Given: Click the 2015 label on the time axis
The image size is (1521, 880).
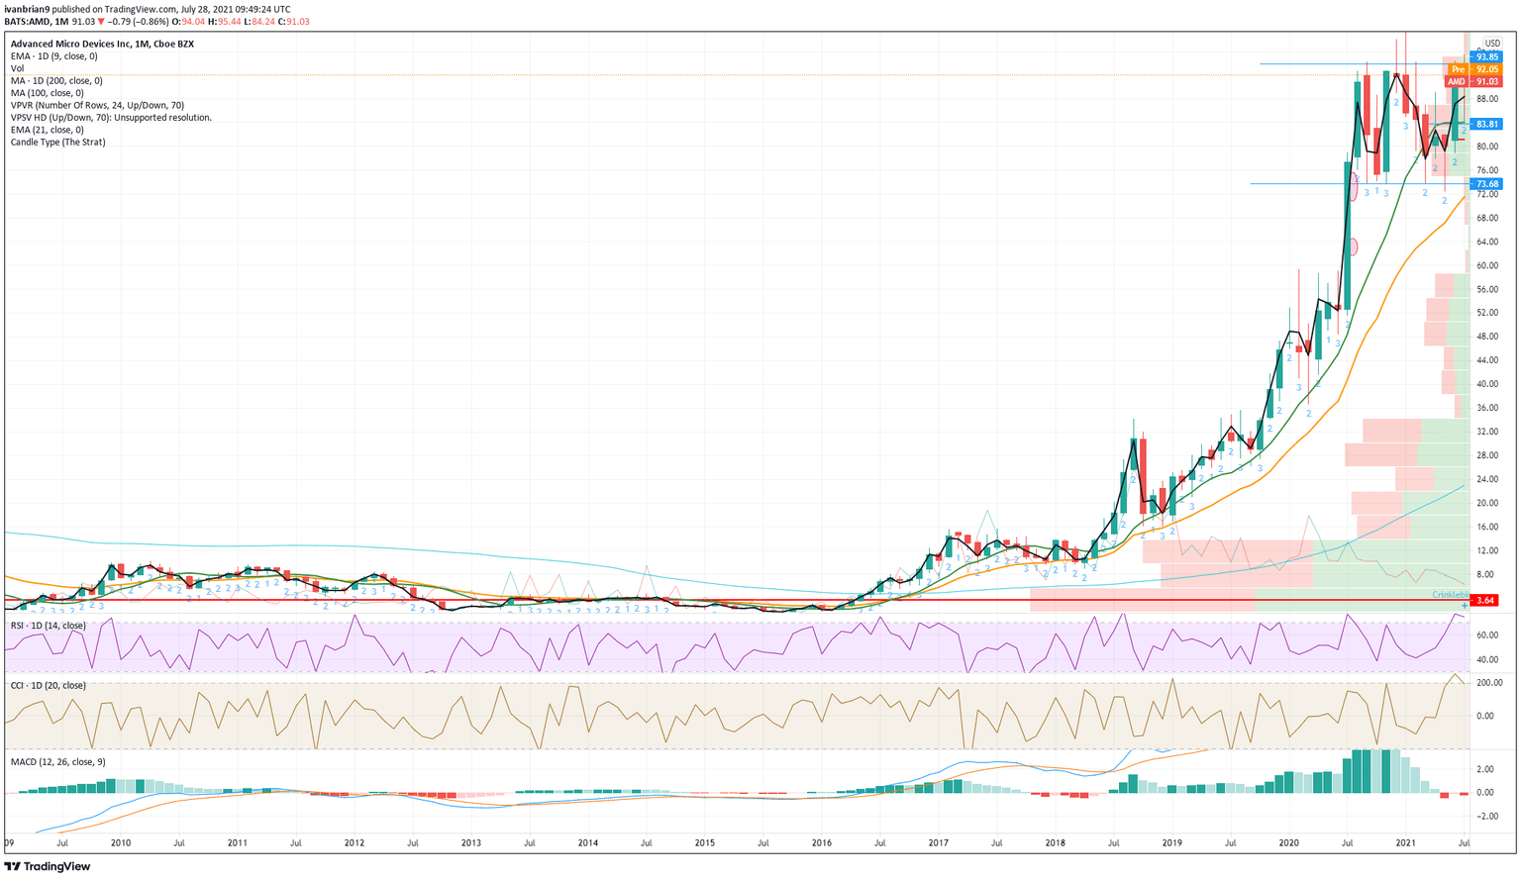Looking at the screenshot, I should 705,843.
